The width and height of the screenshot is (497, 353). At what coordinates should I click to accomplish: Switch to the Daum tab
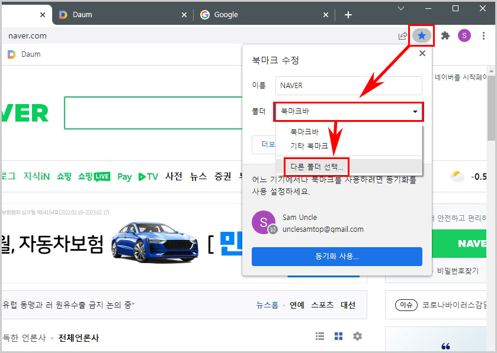pyautogui.click(x=119, y=15)
